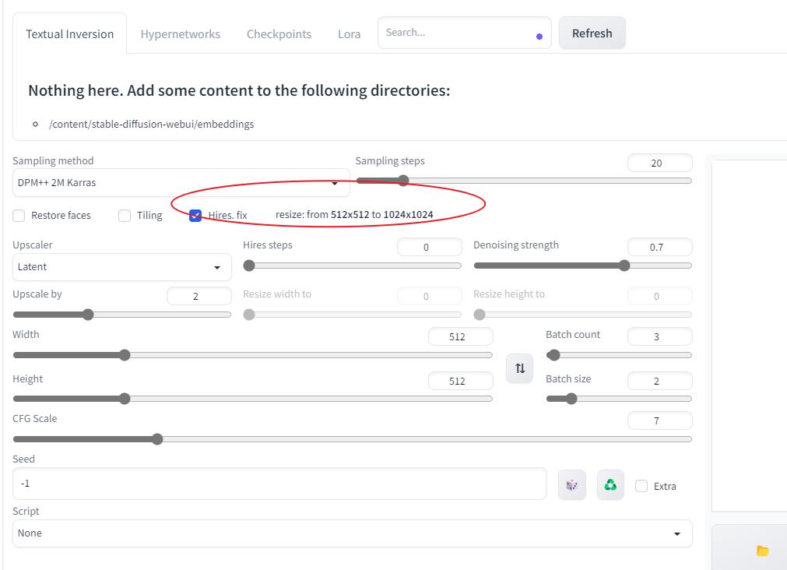Switch to the Hypernetworks tab

point(180,34)
